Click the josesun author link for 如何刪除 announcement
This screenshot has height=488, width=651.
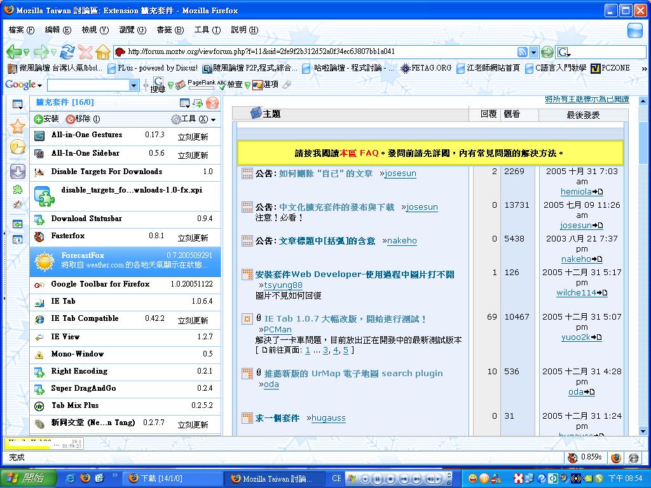click(401, 173)
